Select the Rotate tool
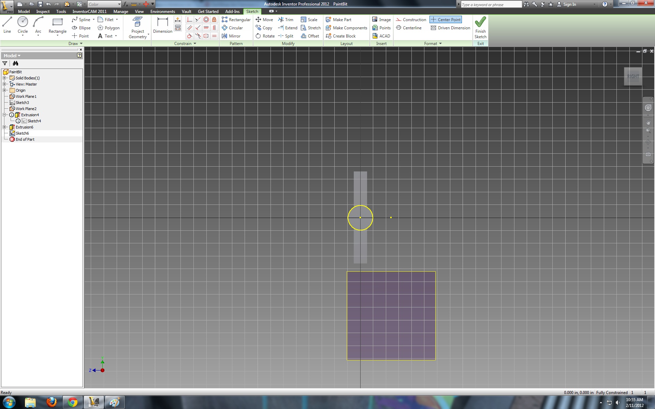655x409 pixels. [x=265, y=36]
